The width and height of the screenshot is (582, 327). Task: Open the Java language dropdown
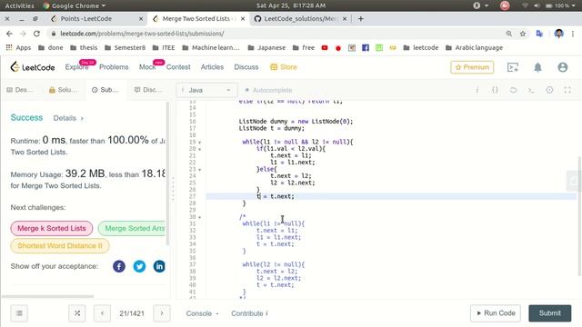click(x=206, y=90)
